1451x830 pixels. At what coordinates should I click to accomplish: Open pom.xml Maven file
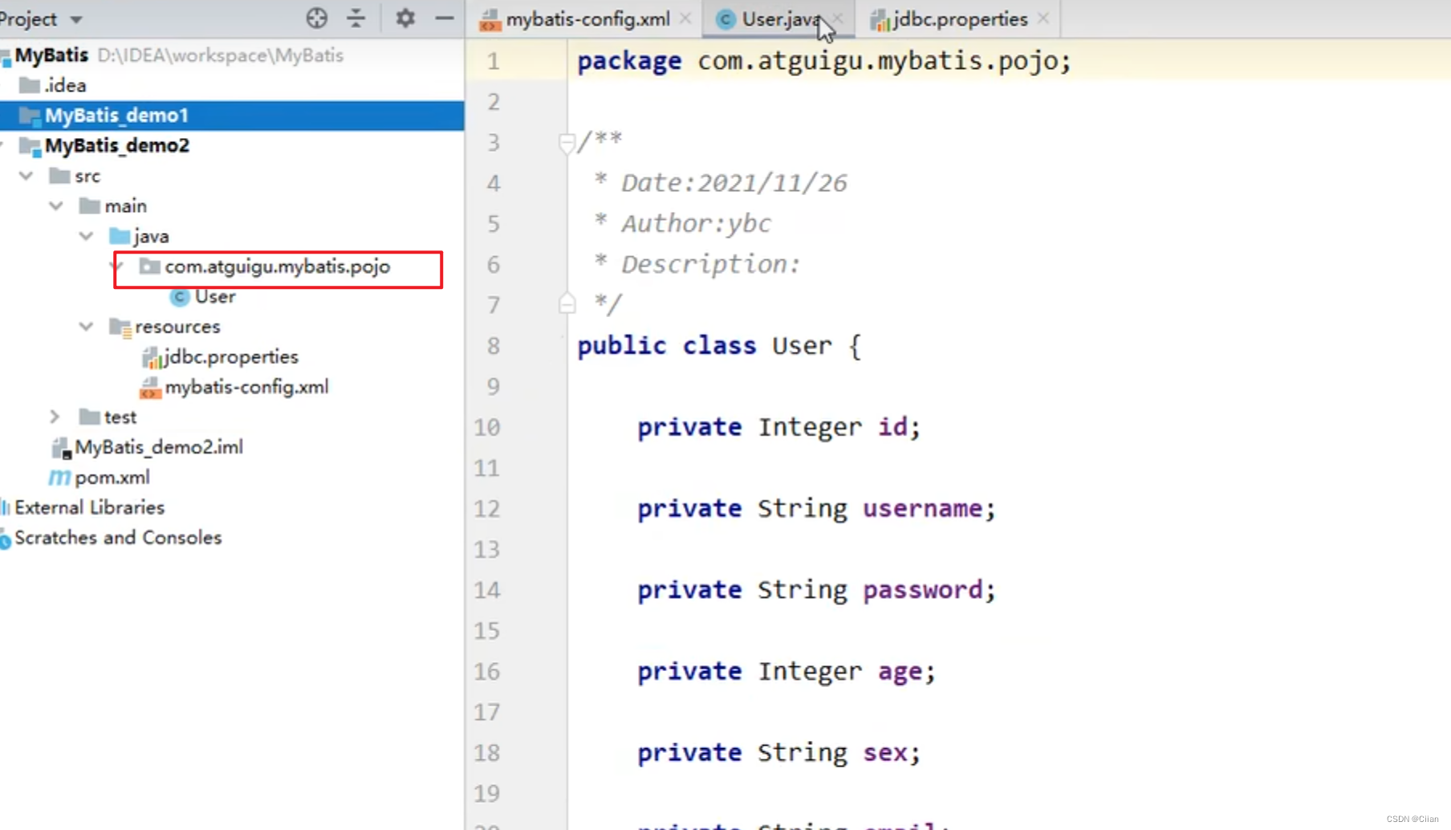(x=112, y=478)
